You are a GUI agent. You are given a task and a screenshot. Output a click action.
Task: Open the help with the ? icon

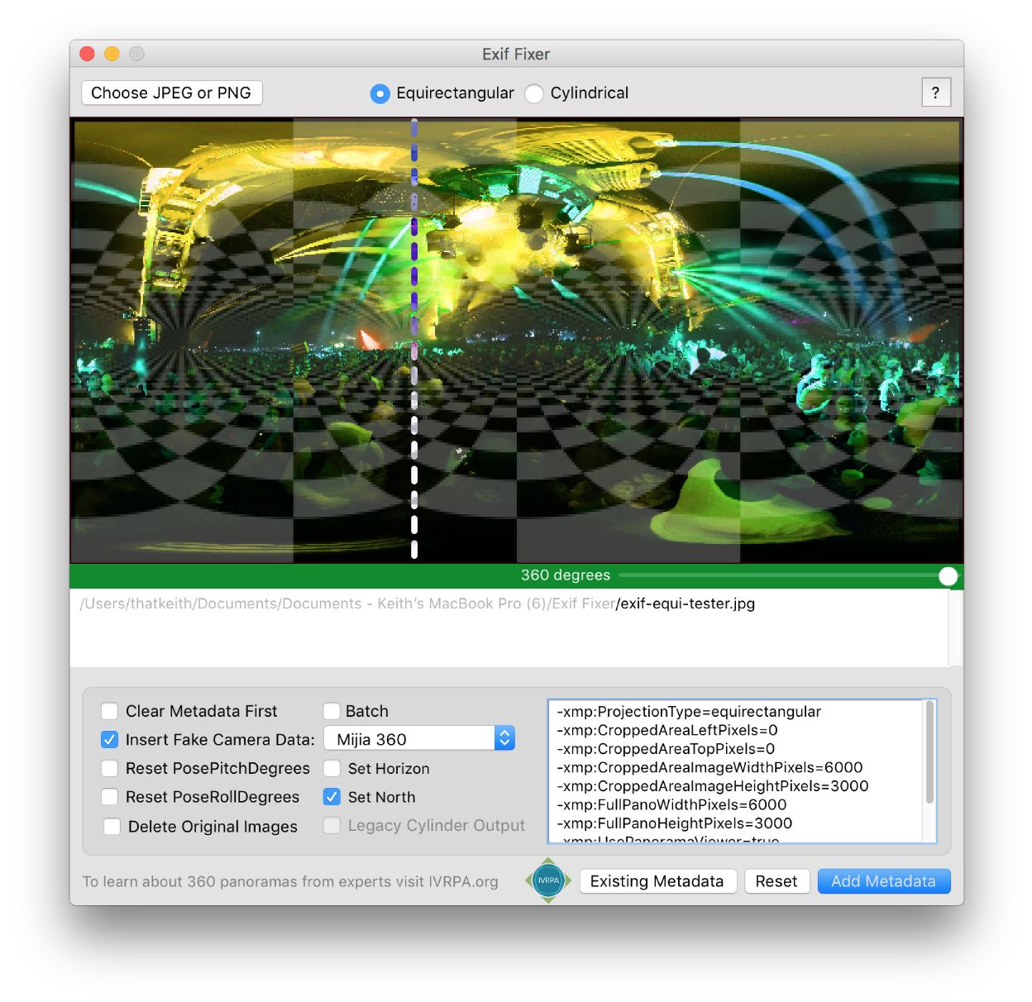(x=936, y=92)
